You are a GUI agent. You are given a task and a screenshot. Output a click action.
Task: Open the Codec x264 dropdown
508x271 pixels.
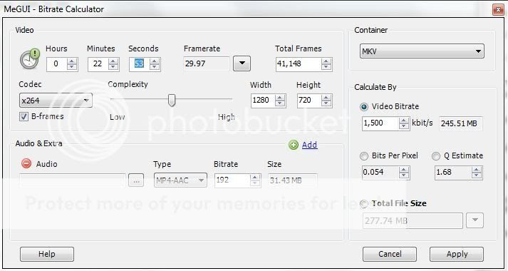(56, 101)
